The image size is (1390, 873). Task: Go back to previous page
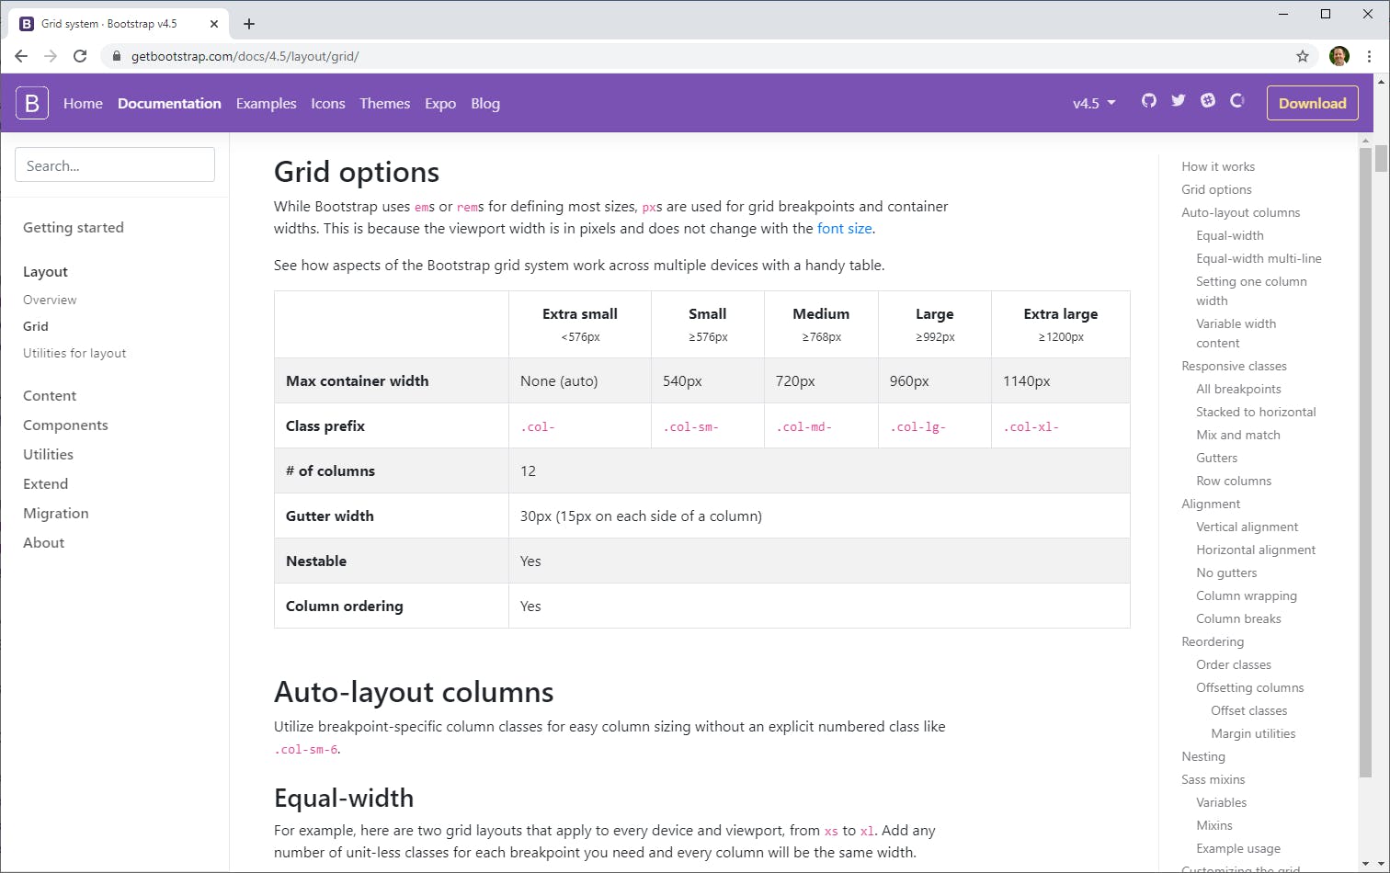pyautogui.click(x=21, y=56)
